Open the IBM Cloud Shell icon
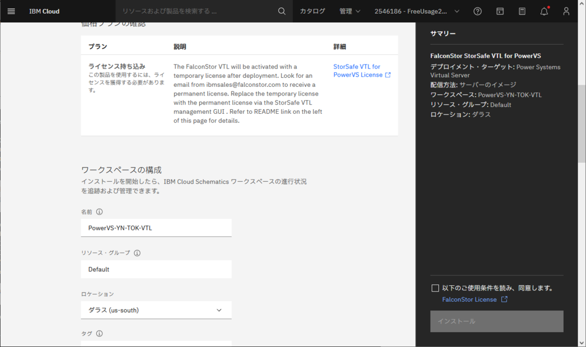Viewport: 586px width, 347px height. tap(500, 11)
